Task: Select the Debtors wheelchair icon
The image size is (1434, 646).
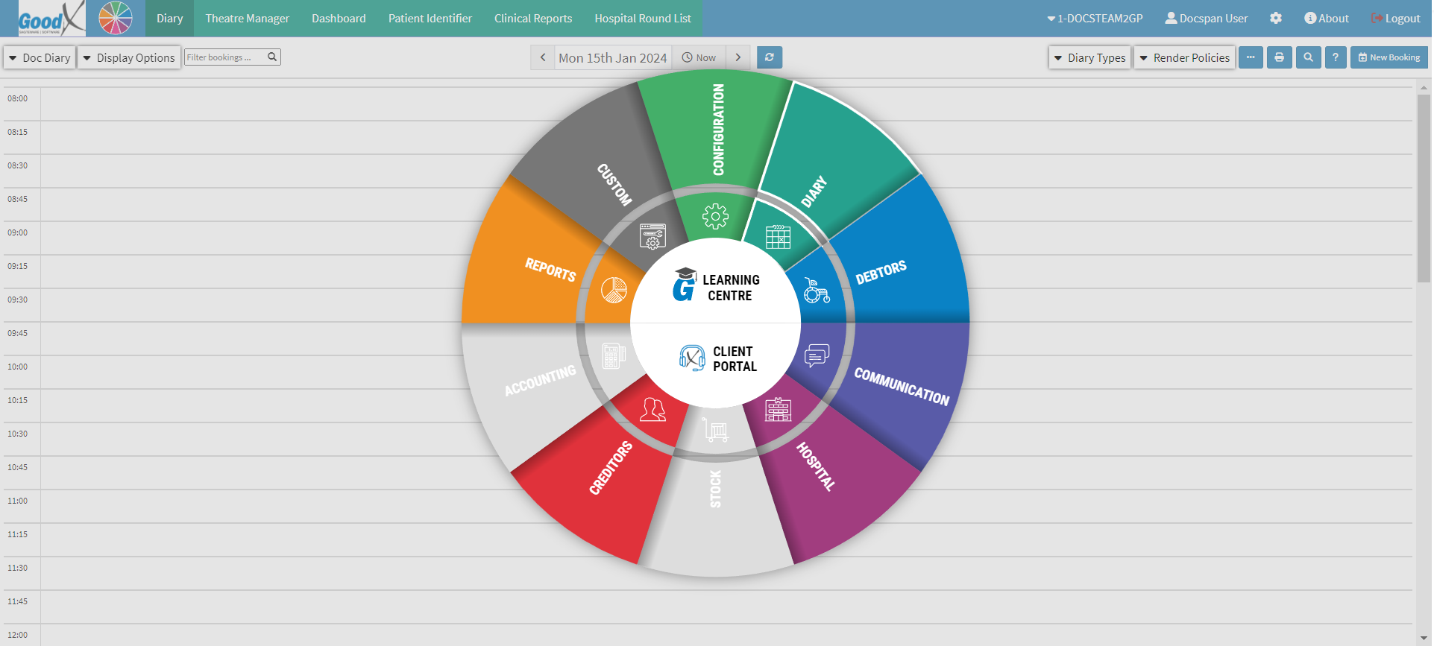Action: pos(817,291)
